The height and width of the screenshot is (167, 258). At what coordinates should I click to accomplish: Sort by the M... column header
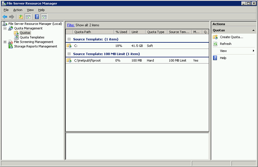pos(197,32)
